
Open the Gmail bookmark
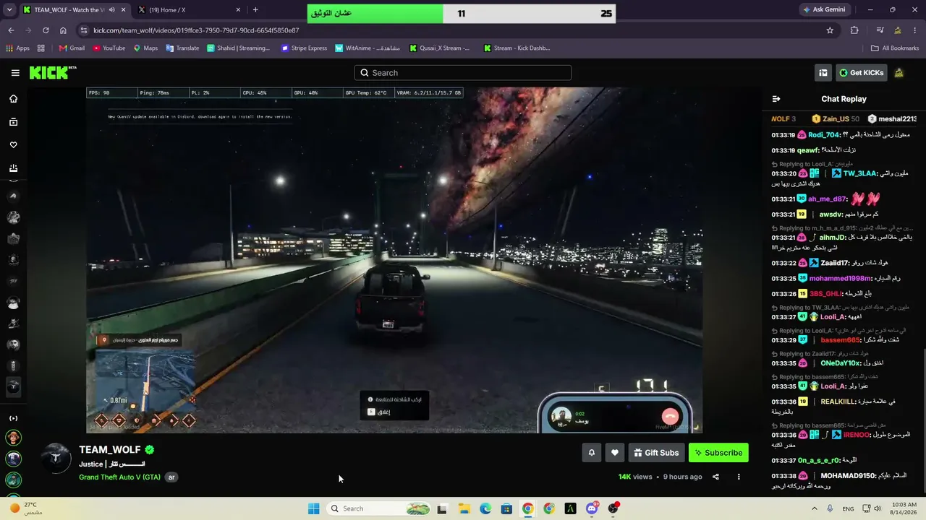pyautogui.click(x=72, y=48)
